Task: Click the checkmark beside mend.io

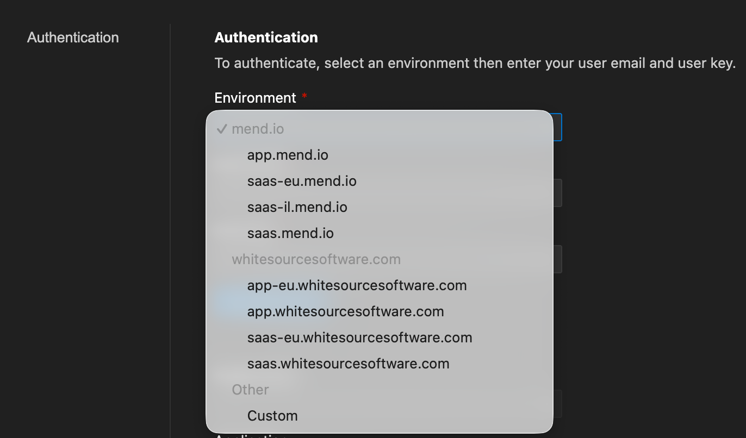Action: pos(221,129)
